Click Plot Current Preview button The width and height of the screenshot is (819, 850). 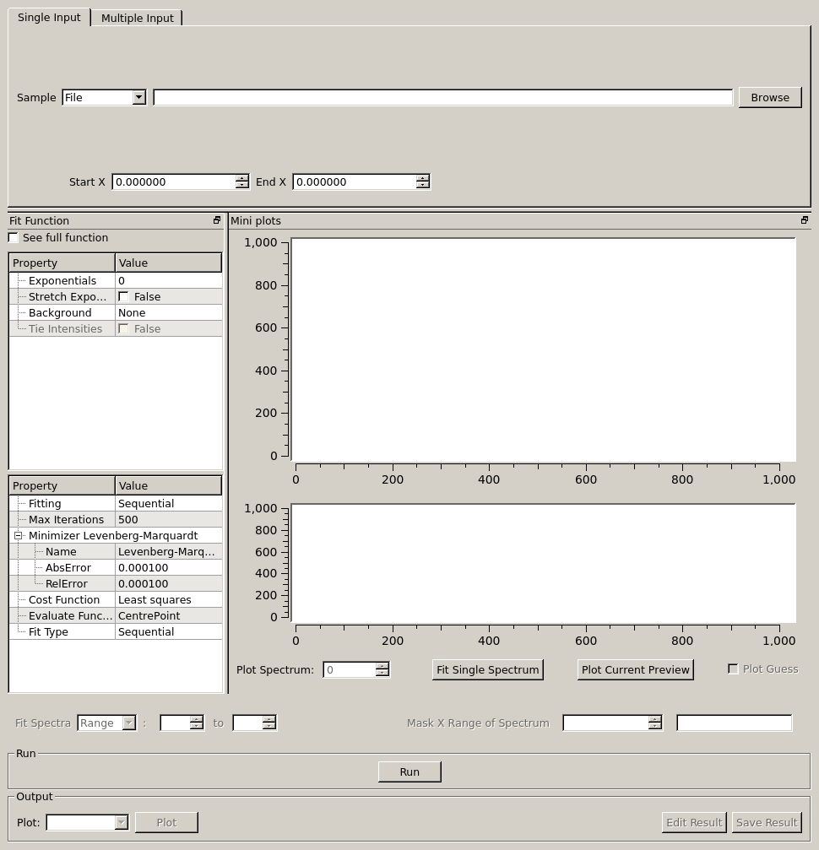tap(635, 669)
